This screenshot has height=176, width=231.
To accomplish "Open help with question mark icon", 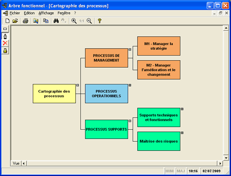I will 100,21.
